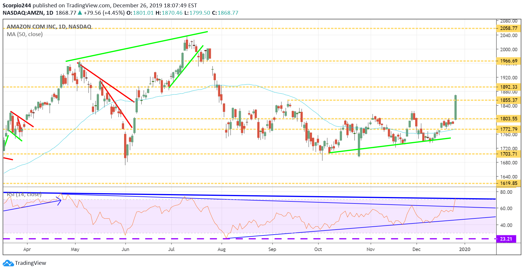Click the 1680.00 price axis tick
Image resolution: width=524 pixels, height=271 pixels.
tap(509, 163)
